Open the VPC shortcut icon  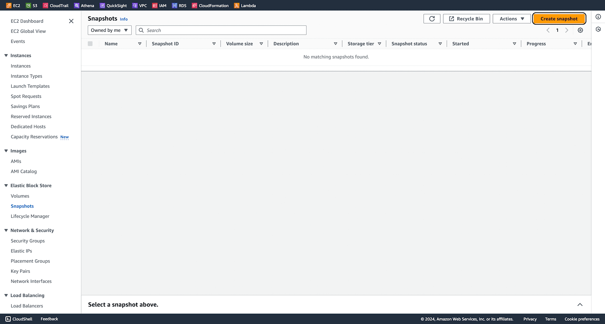click(135, 5)
